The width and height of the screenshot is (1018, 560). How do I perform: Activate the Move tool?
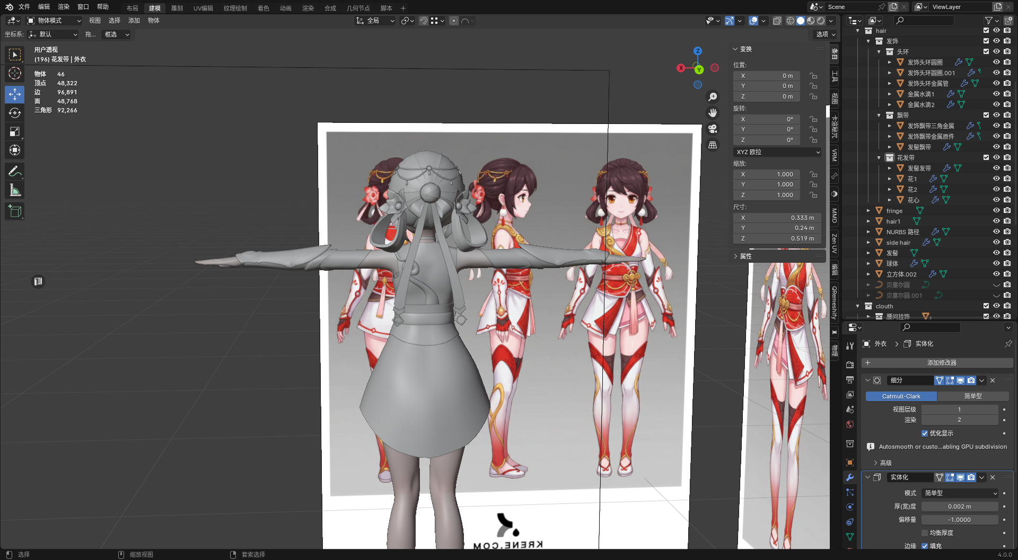[x=15, y=94]
